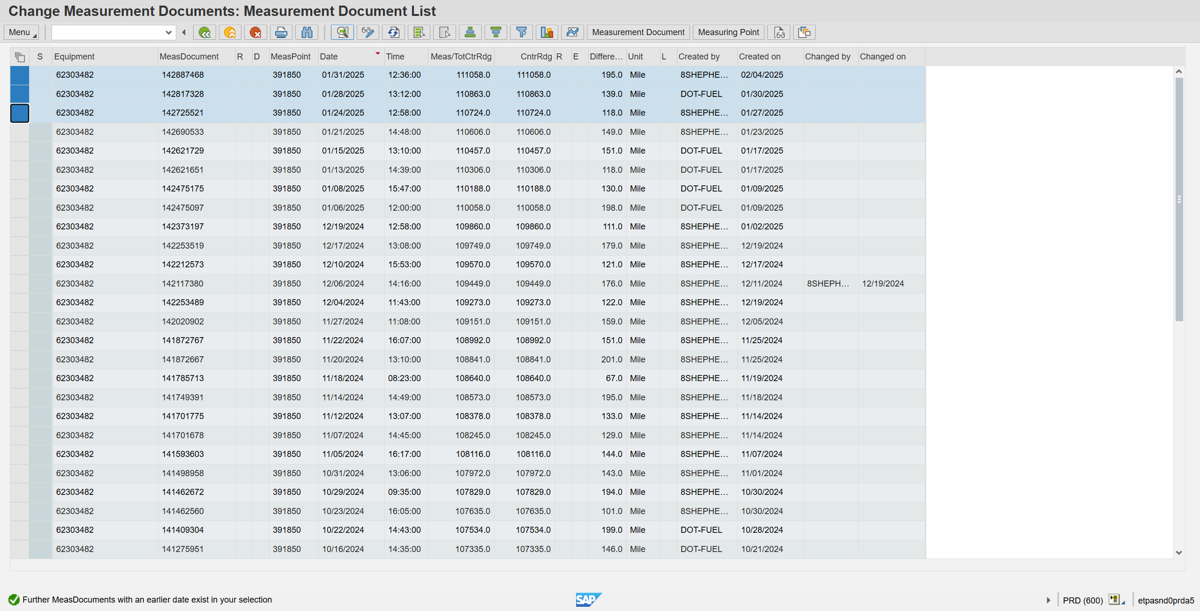Click the red Cancel icon
The image size is (1200, 611).
coord(255,32)
